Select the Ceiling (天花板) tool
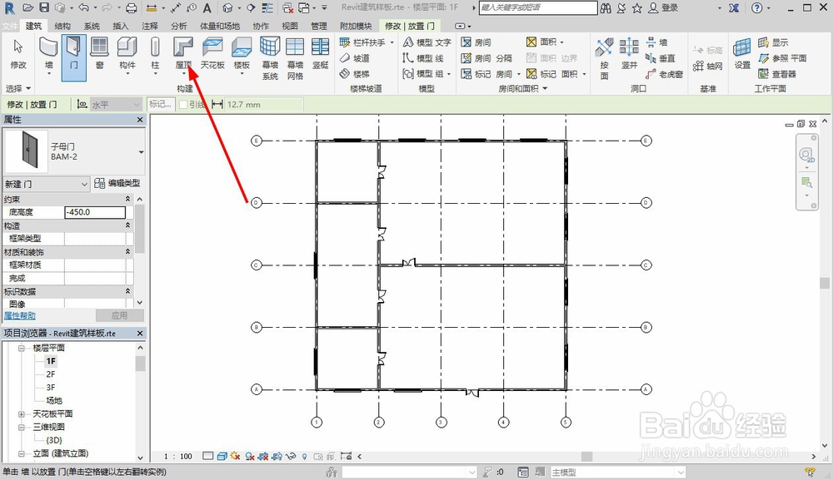 tap(212, 54)
